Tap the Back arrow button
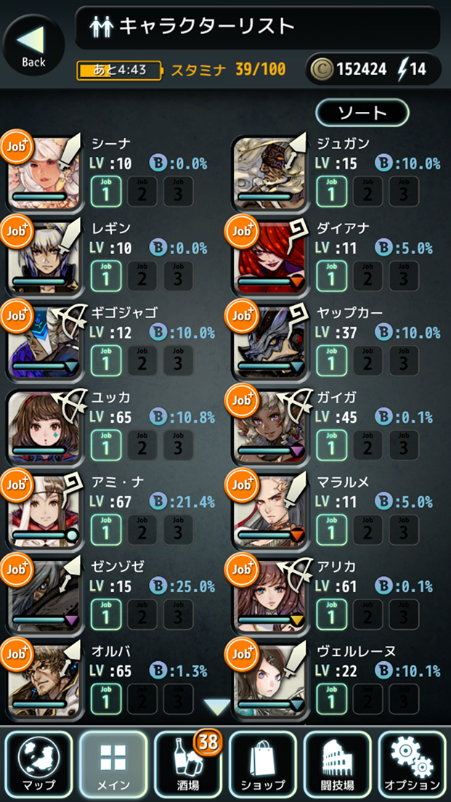The image size is (451, 802). (33, 45)
